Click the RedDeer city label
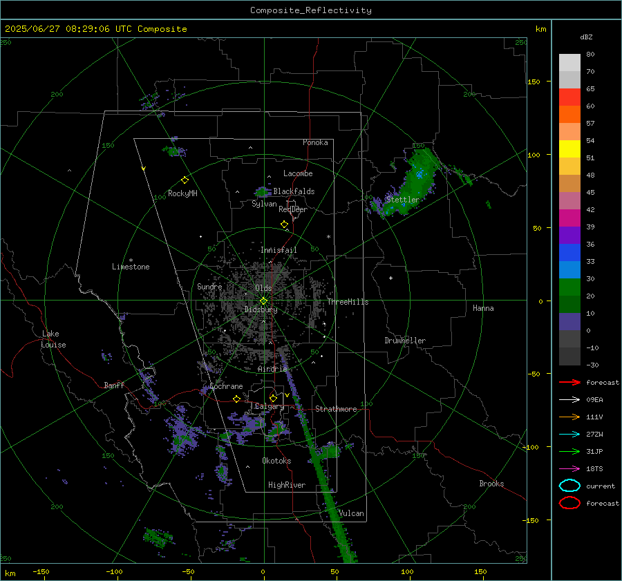This screenshot has width=622, height=581. click(293, 209)
